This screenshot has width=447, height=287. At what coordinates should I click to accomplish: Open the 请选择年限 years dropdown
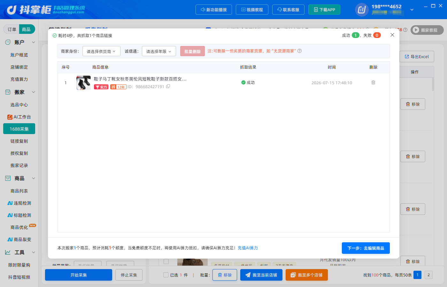pyautogui.click(x=159, y=51)
